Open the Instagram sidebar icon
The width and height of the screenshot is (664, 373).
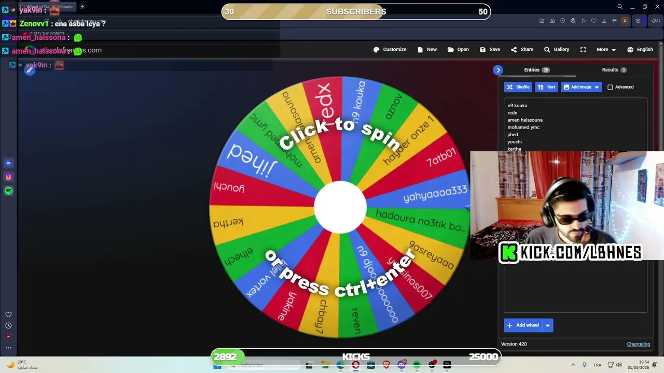tap(8, 177)
